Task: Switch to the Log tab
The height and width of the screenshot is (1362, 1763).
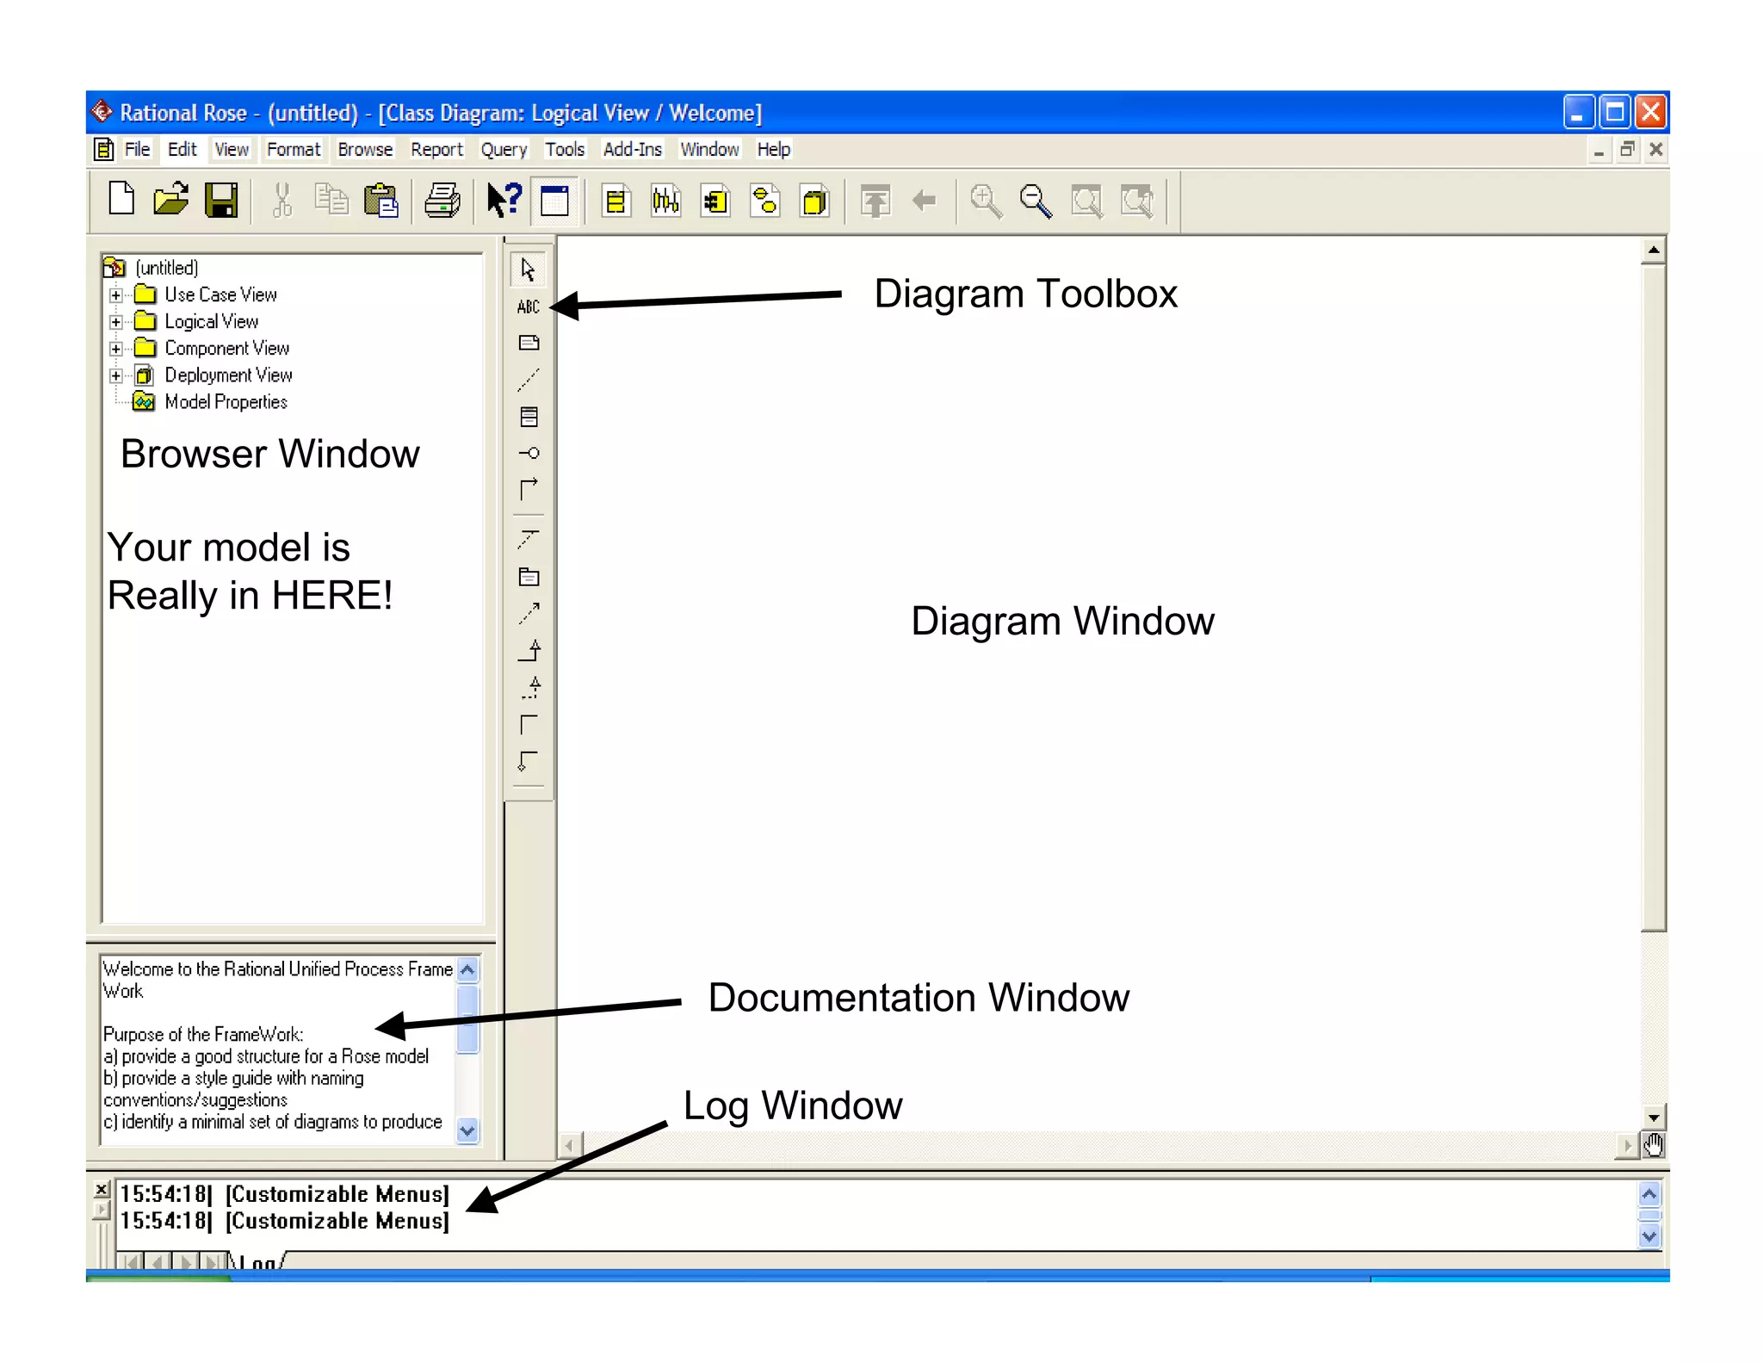Action: point(257,1262)
